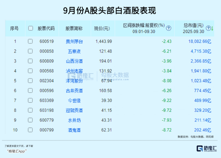Click the 股票简称 column header

coord(74,28)
